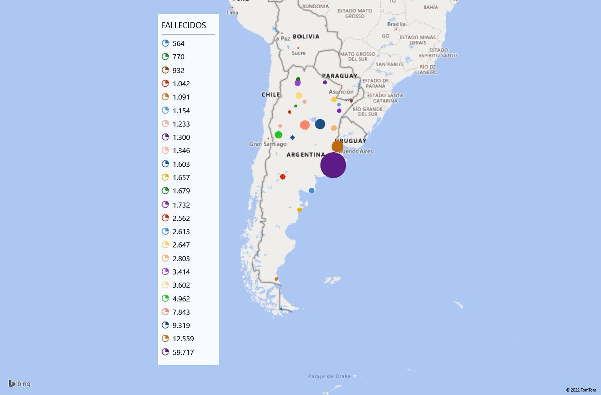Click the 1.679 legend pie icon

(165, 191)
